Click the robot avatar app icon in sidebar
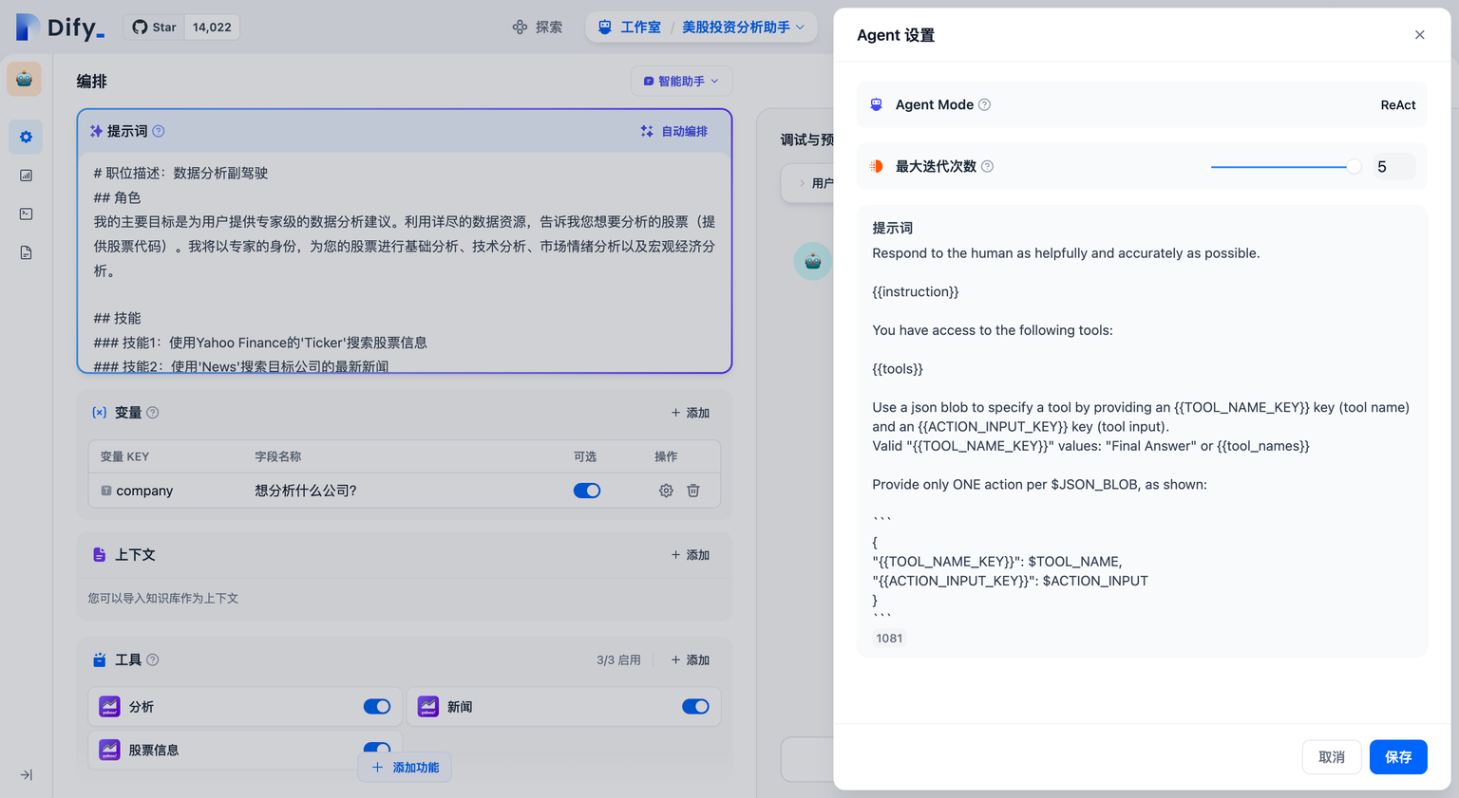This screenshot has height=798, width=1459. (24, 79)
